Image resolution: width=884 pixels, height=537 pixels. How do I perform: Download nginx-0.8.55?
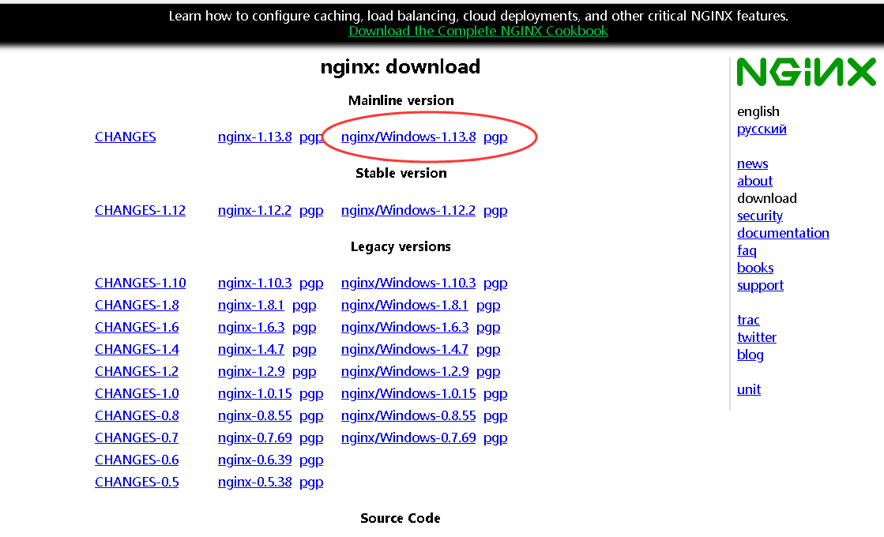[255, 415]
